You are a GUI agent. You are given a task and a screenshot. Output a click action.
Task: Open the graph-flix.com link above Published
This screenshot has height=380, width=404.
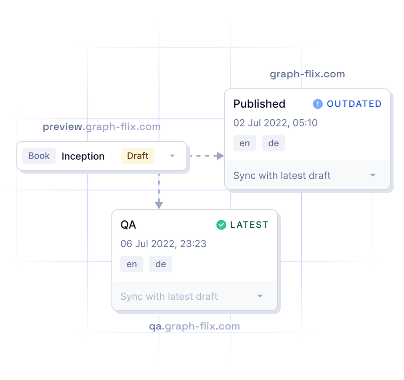[307, 74]
